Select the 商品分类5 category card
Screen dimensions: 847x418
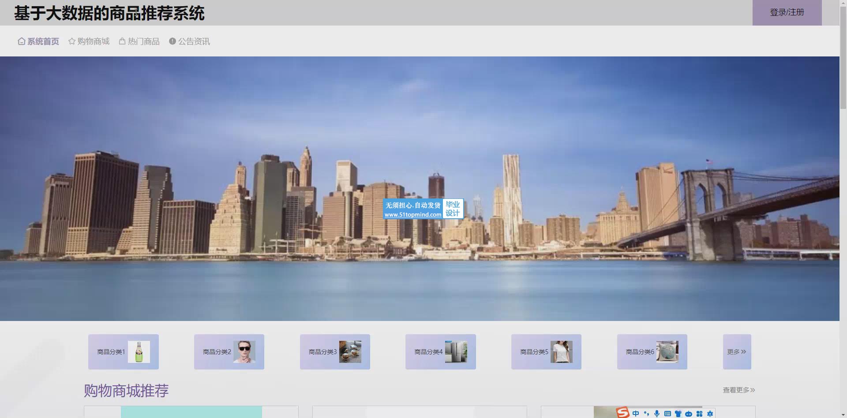pyautogui.click(x=546, y=352)
